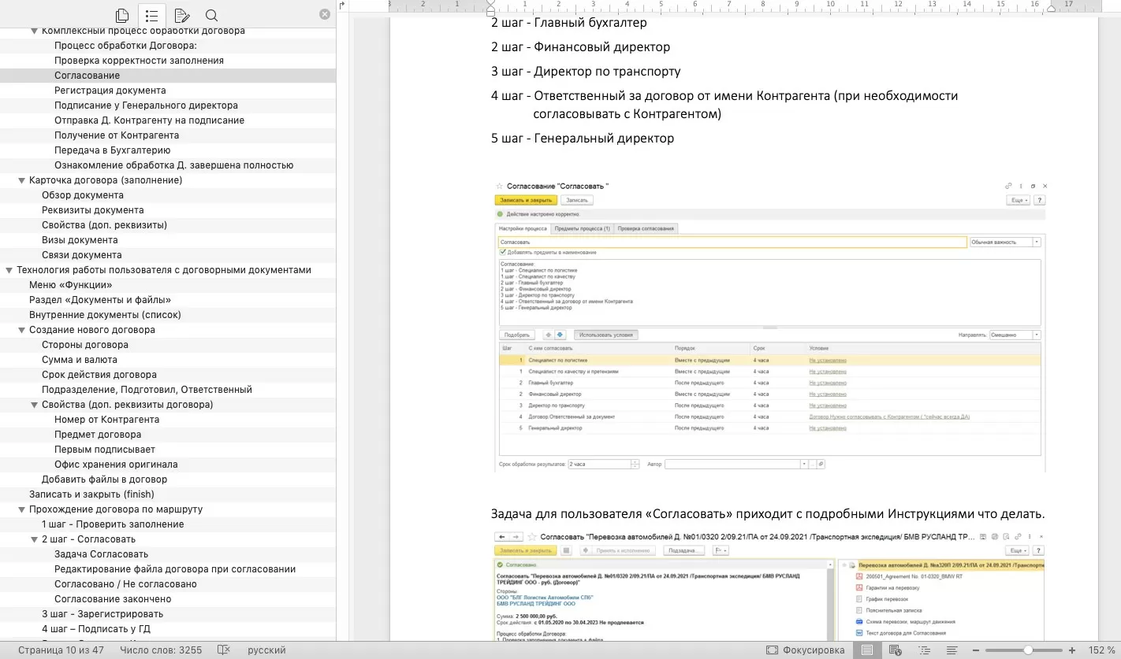The height and width of the screenshot is (659, 1121).
Task: Collapse '2 шаг - Согласовать' heading
Action: 34,539
